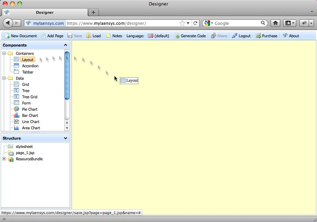The width and height of the screenshot is (317, 222).
Task: Select the Bar Chart component icon
Action: tap(16, 115)
